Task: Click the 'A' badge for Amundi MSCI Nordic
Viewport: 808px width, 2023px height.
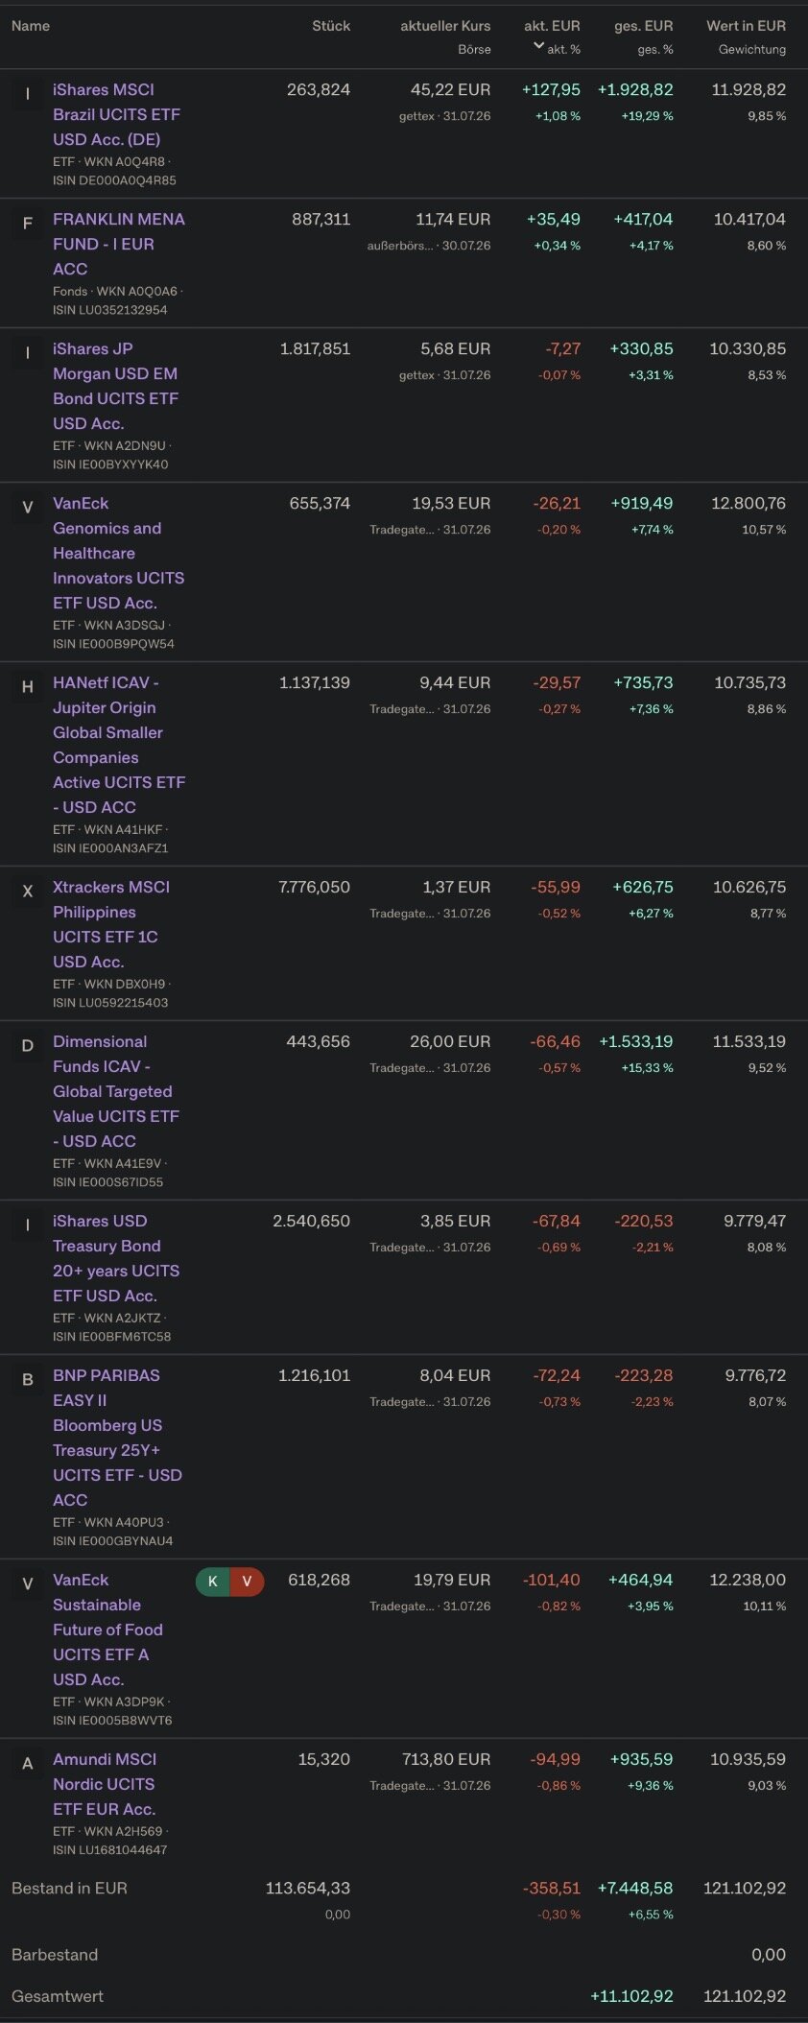Action: coord(27,1764)
